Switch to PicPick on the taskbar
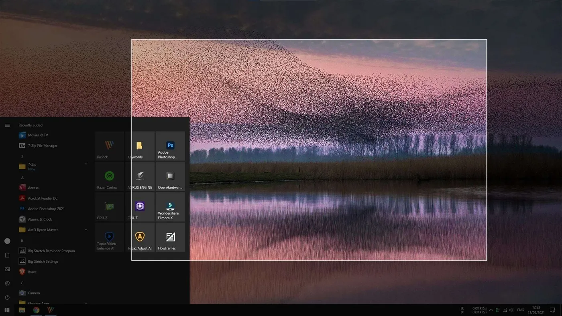562x316 pixels. pos(51,310)
